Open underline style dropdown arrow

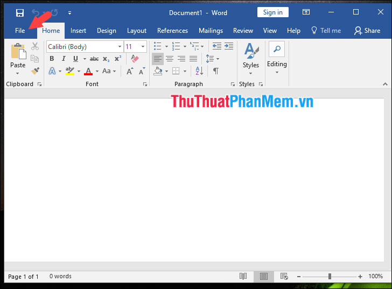tap(85, 59)
